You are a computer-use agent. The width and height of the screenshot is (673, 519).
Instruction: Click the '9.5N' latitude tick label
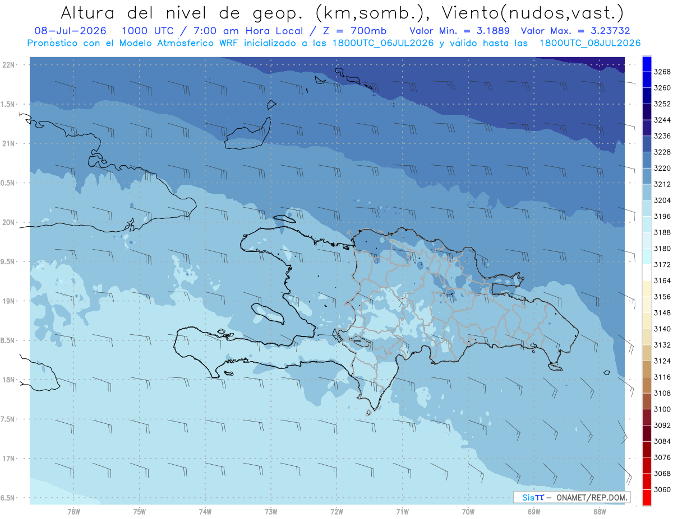point(8,262)
